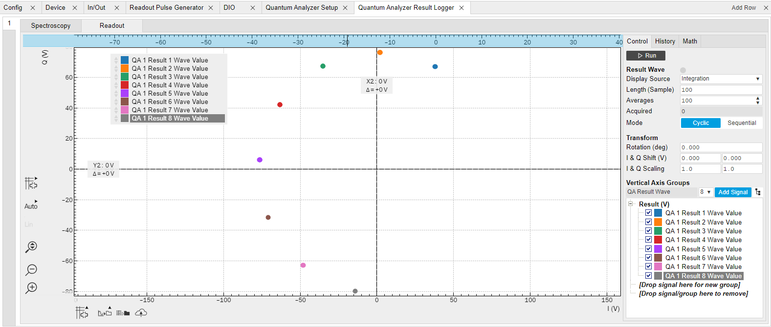The height and width of the screenshot is (327, 771).
Task: Open the Display Source dropdown
Action: pos(721,79)
